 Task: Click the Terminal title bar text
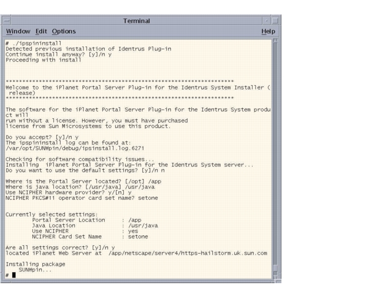point(137,21)
